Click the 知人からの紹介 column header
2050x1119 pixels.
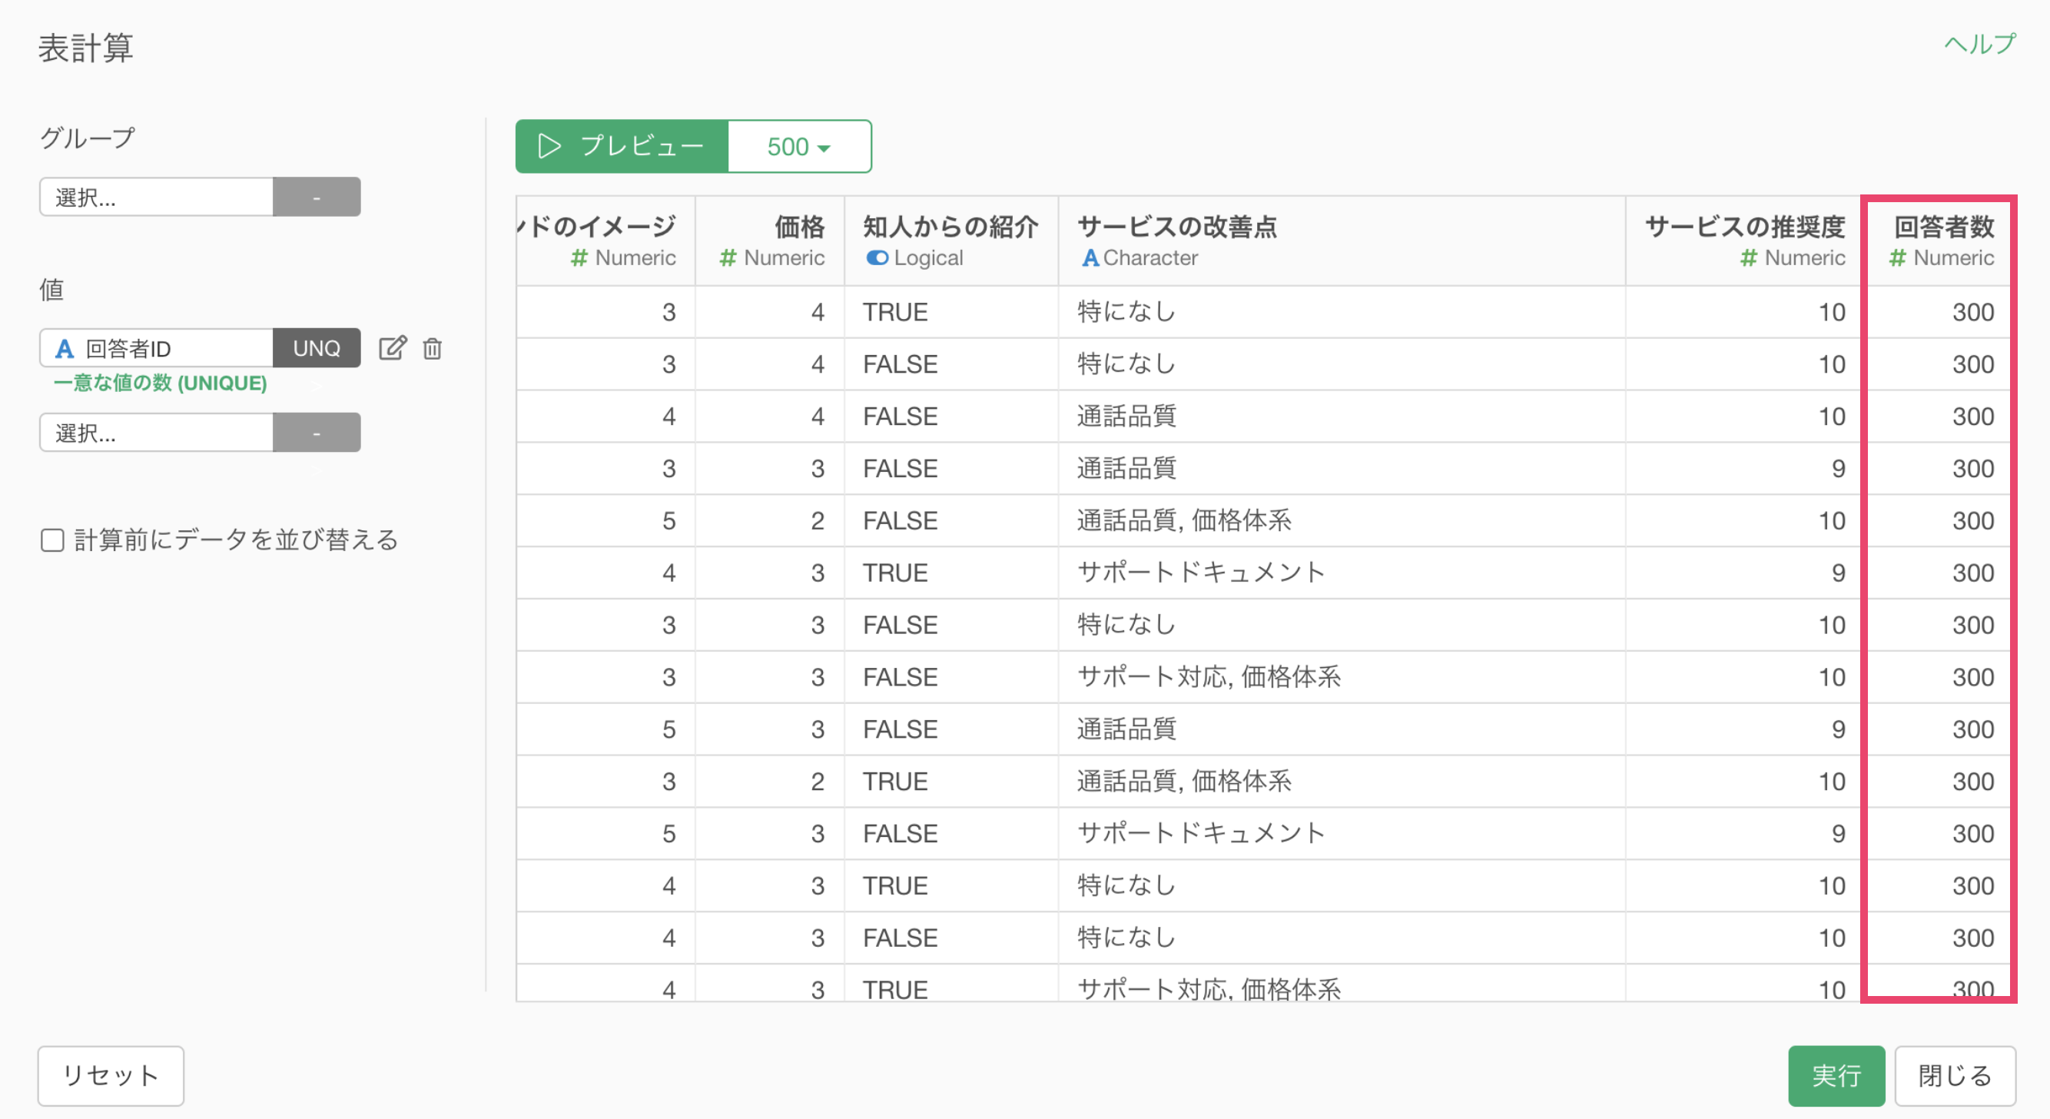point(951,241)
